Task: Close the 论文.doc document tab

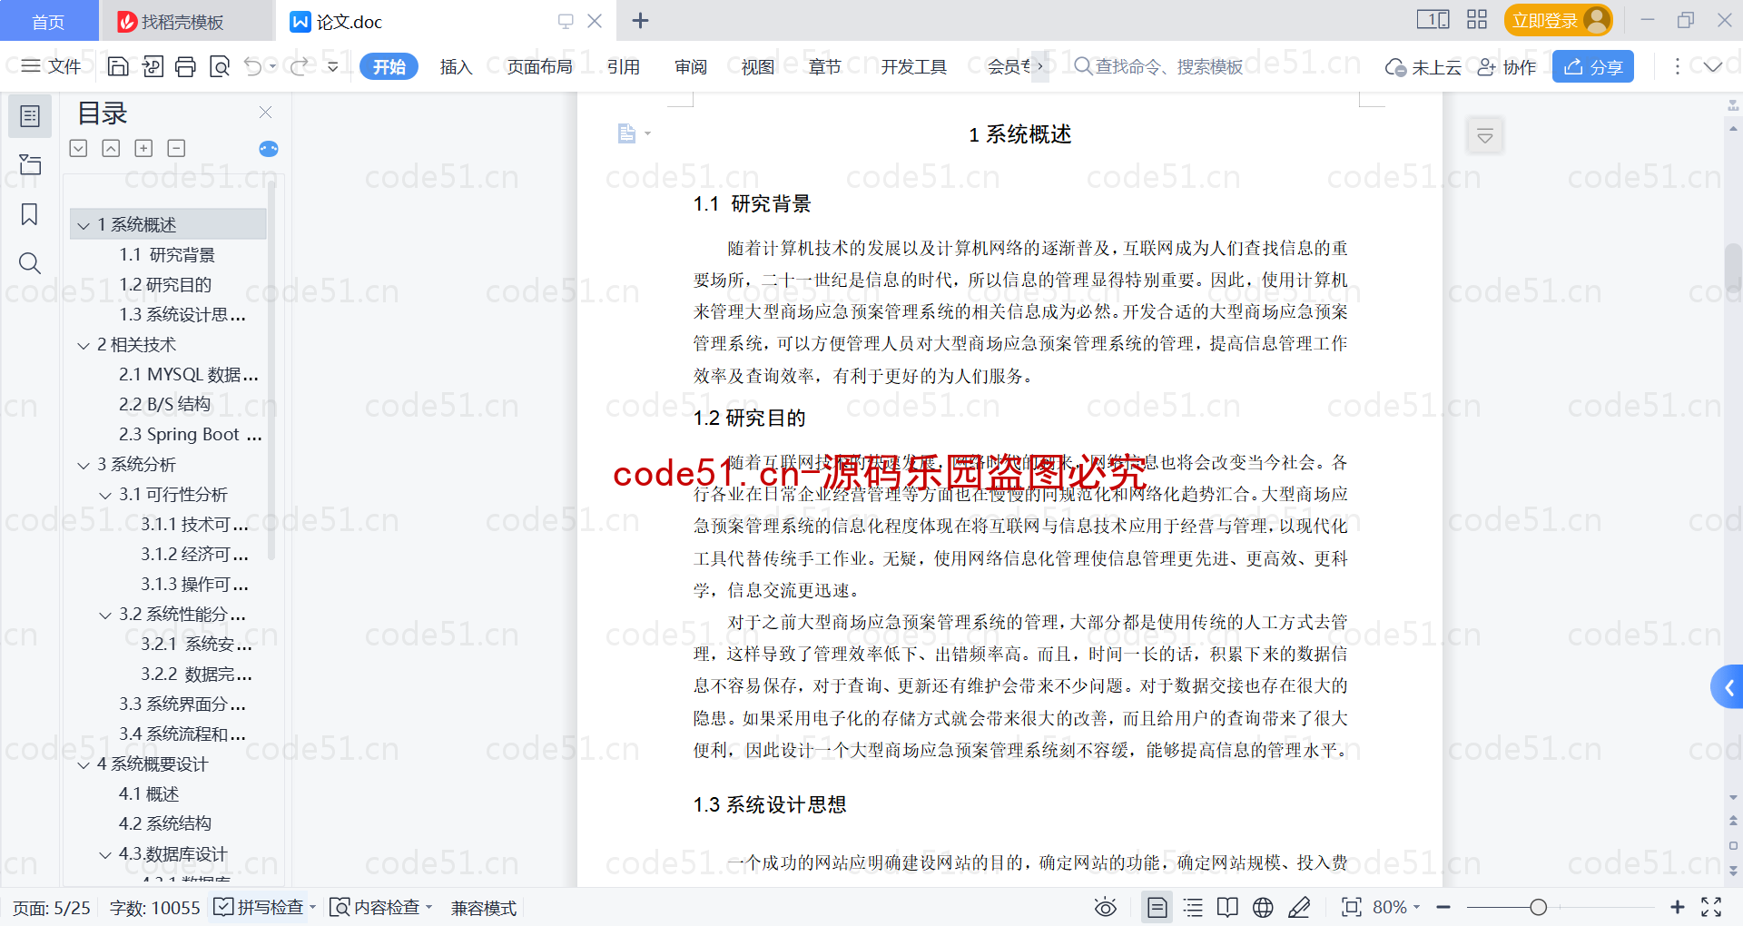Action: [x=595, y=21]
